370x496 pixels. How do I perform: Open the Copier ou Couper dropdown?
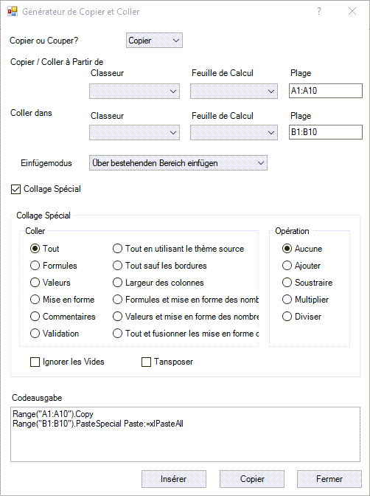154,41
